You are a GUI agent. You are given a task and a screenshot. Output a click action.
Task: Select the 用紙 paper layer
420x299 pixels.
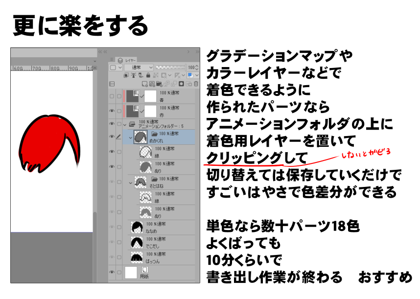tap(160, 272)
